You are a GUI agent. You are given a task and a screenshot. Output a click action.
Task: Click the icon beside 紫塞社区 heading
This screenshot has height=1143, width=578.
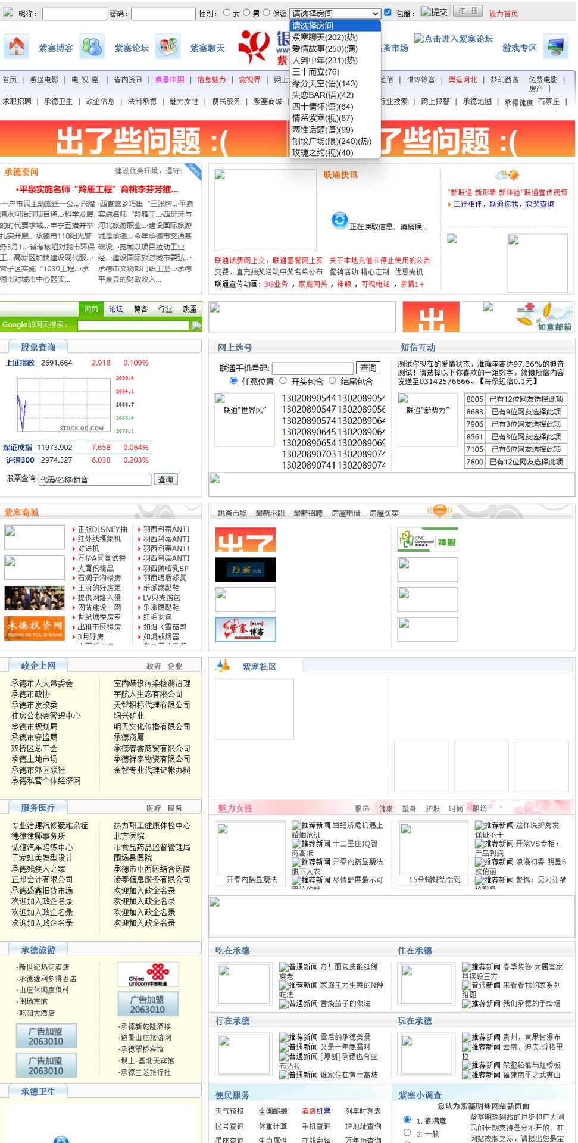[223, 666]
